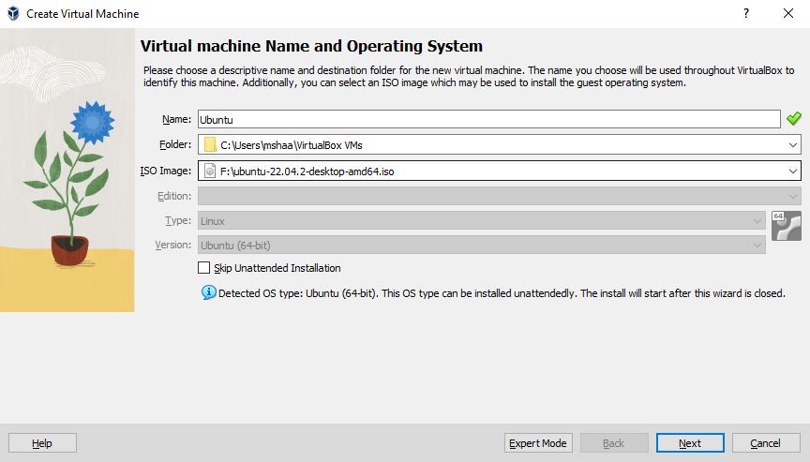Click the blue flower illustration in side panel
This screenshot has height=462, width=810.
[93, 122]
